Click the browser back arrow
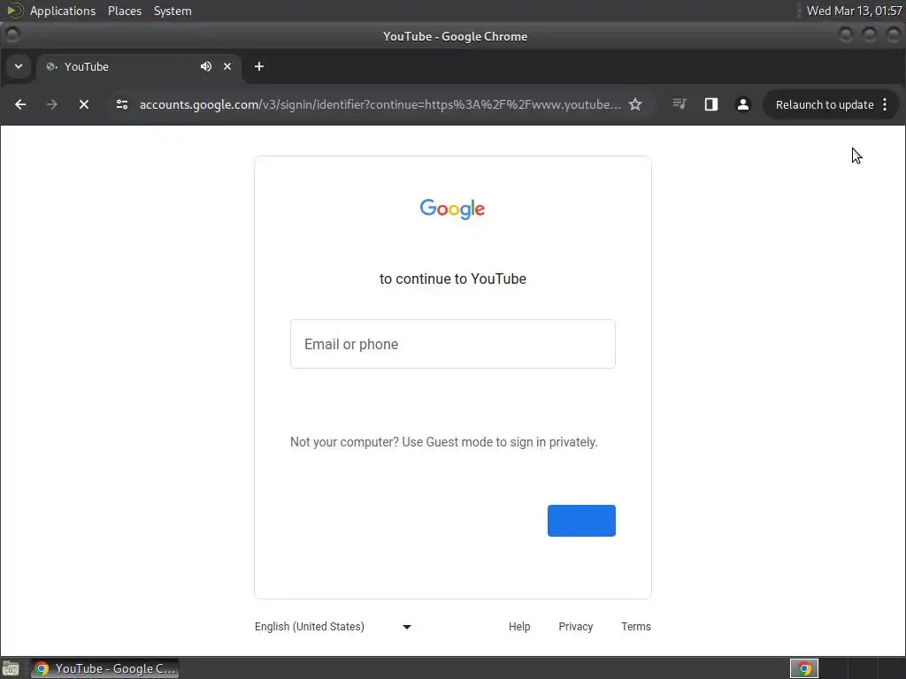Image resolution: width=906 pixels, height=679 pixels. click(20, 104)
